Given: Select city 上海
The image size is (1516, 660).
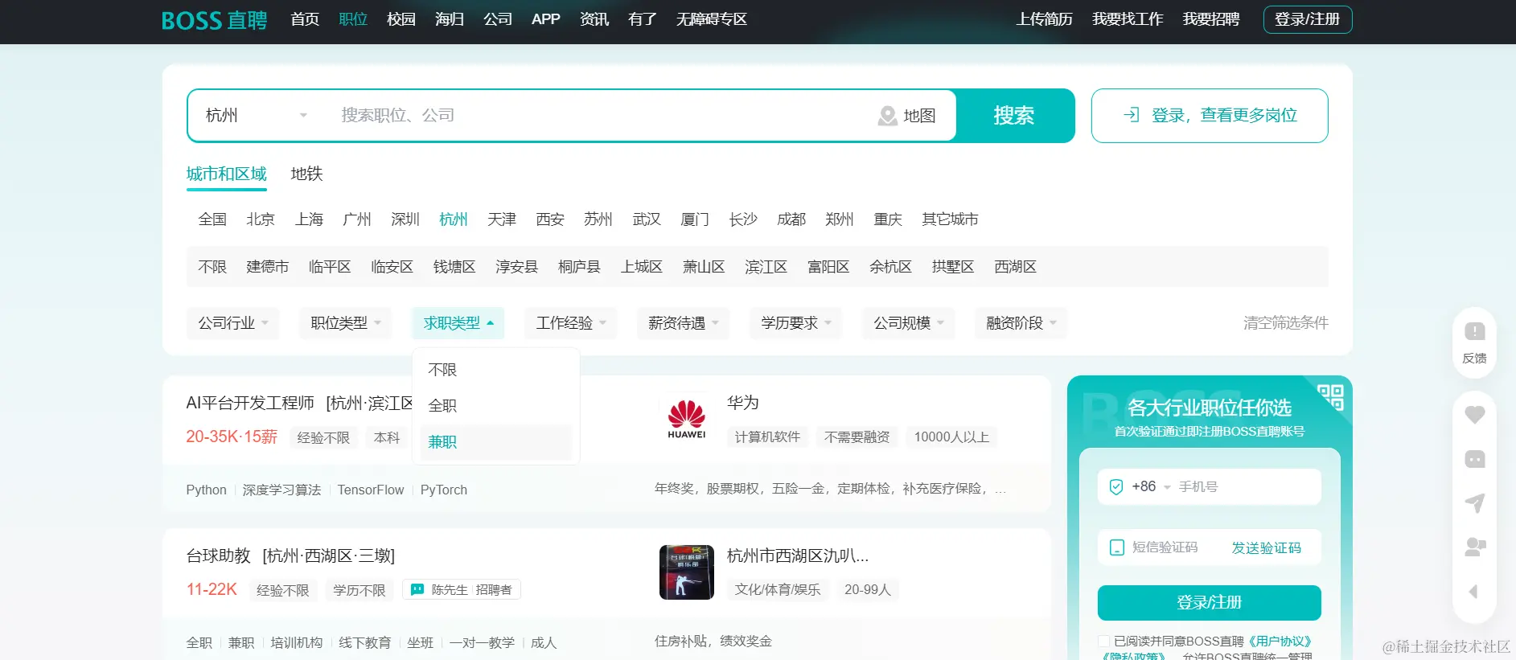Looking at the screenshot, I should [309, 219].
